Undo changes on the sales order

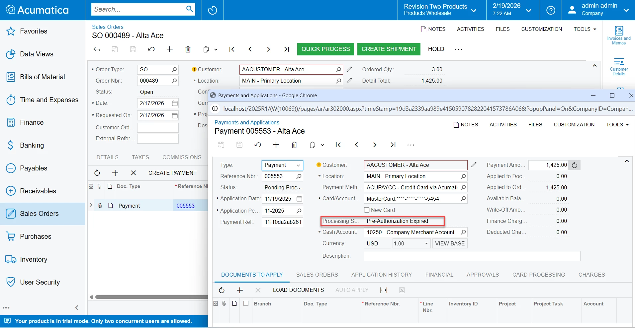tap(151, 49)
